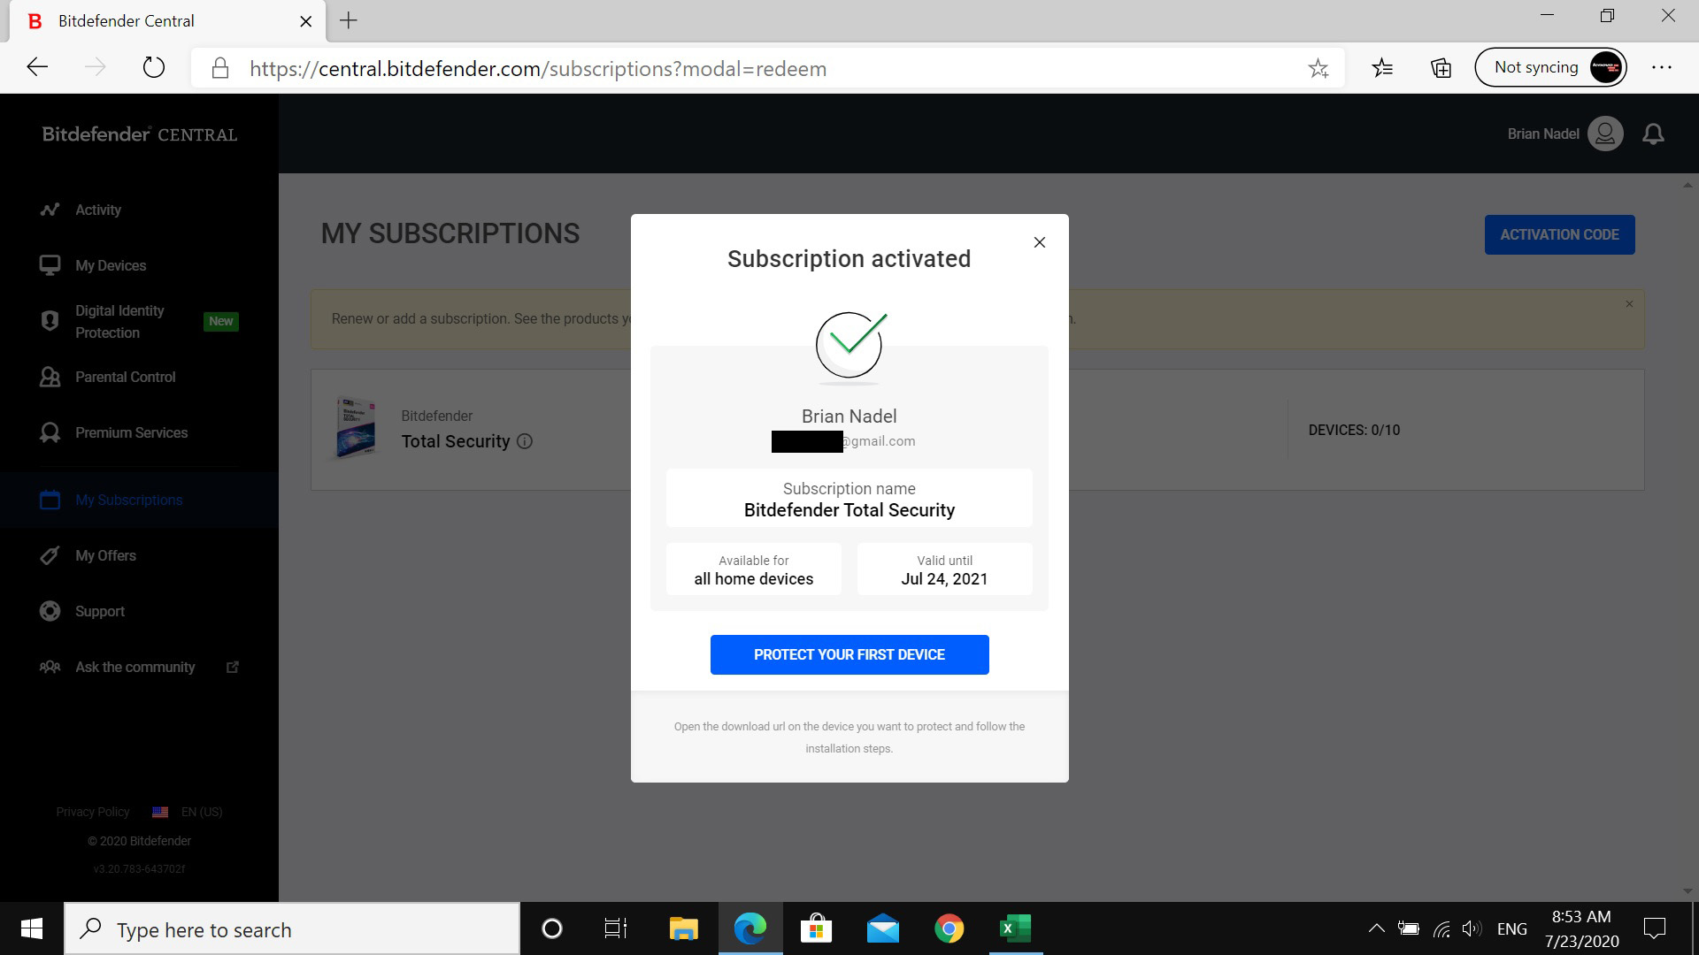The height and width of the screenshot is (955, 1699).
Task: Open My Devices section
Action: tap(111, 266)
